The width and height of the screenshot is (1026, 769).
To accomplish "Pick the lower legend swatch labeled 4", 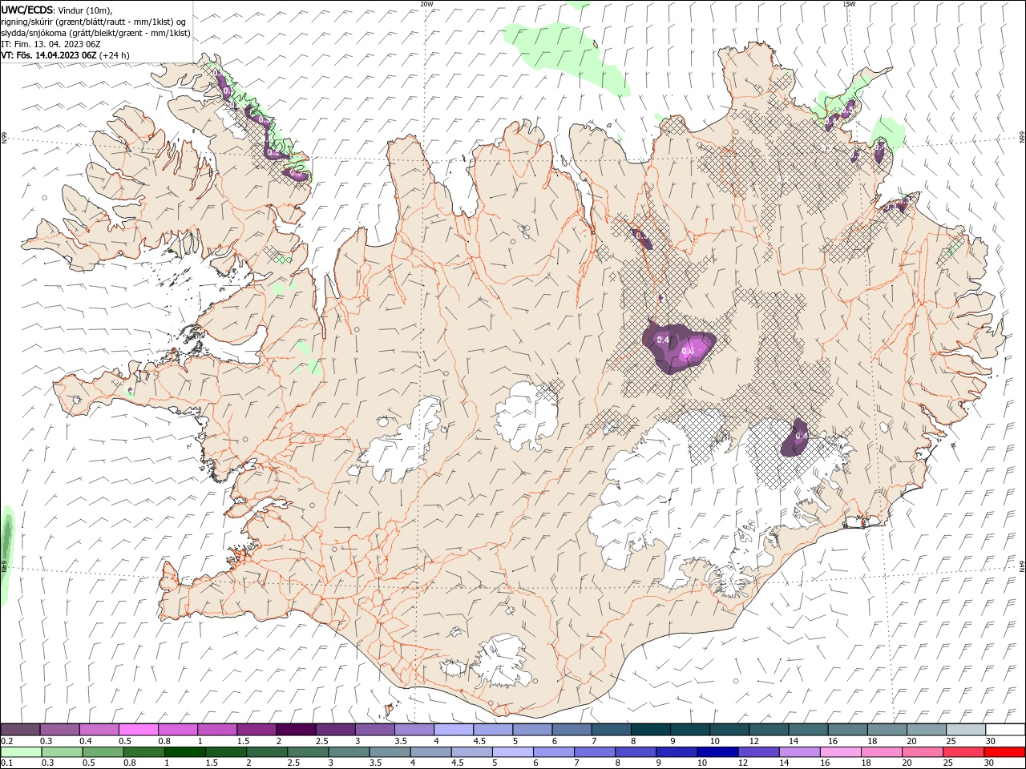I will click(431, 752).
